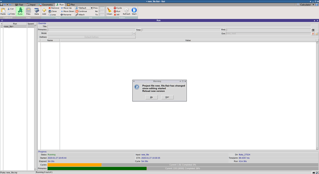Click the Dir link fluka_27524

tap(245, 155)
